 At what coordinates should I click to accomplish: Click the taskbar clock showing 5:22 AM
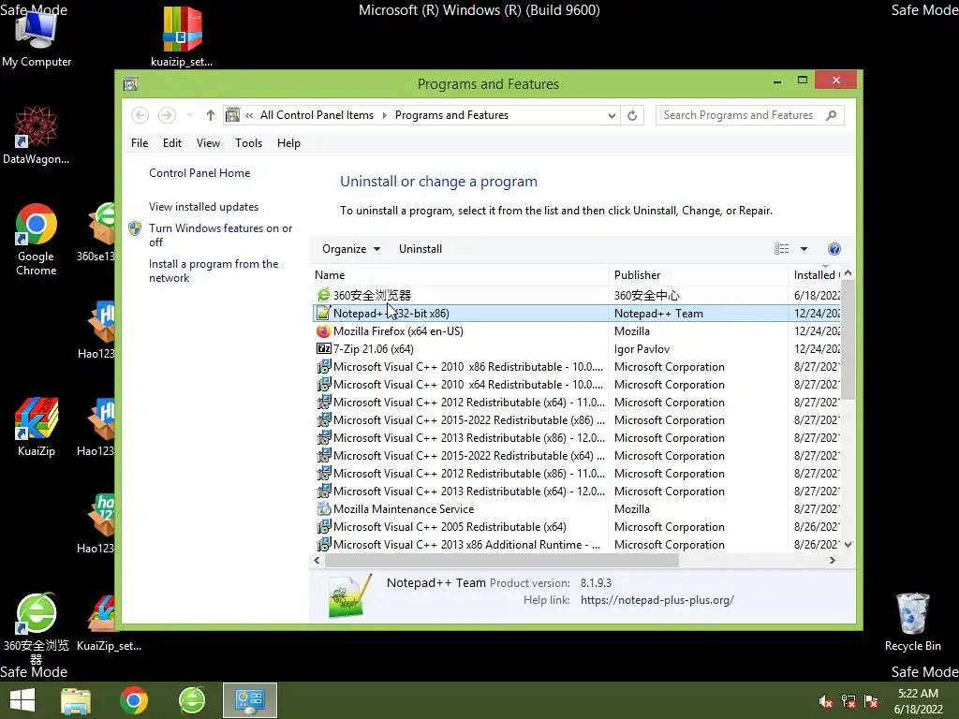pyautogui.click(x=918, y=701)
